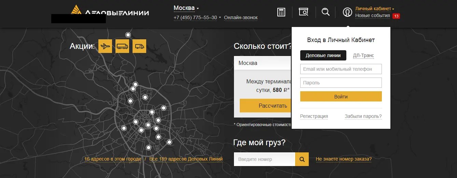Expand the Москва city dropdown in header
Screen dimensions: 457x178
tap(186, 8)
